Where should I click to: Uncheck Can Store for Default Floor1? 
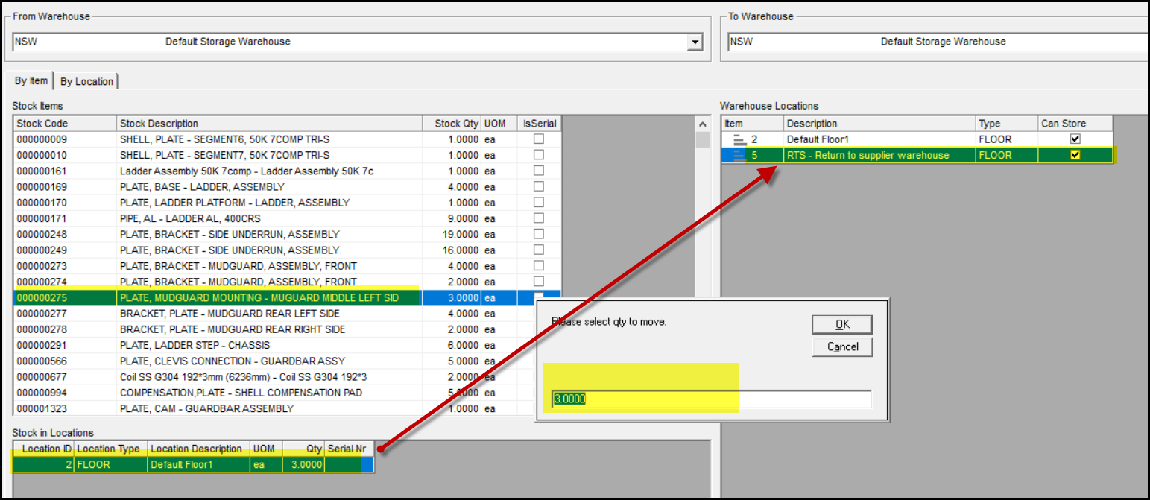click(1075, 139)
